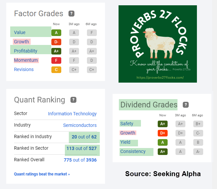Click the Factor Growth D- grade badge
217x189 pixels.
click(x=56, y=42)
